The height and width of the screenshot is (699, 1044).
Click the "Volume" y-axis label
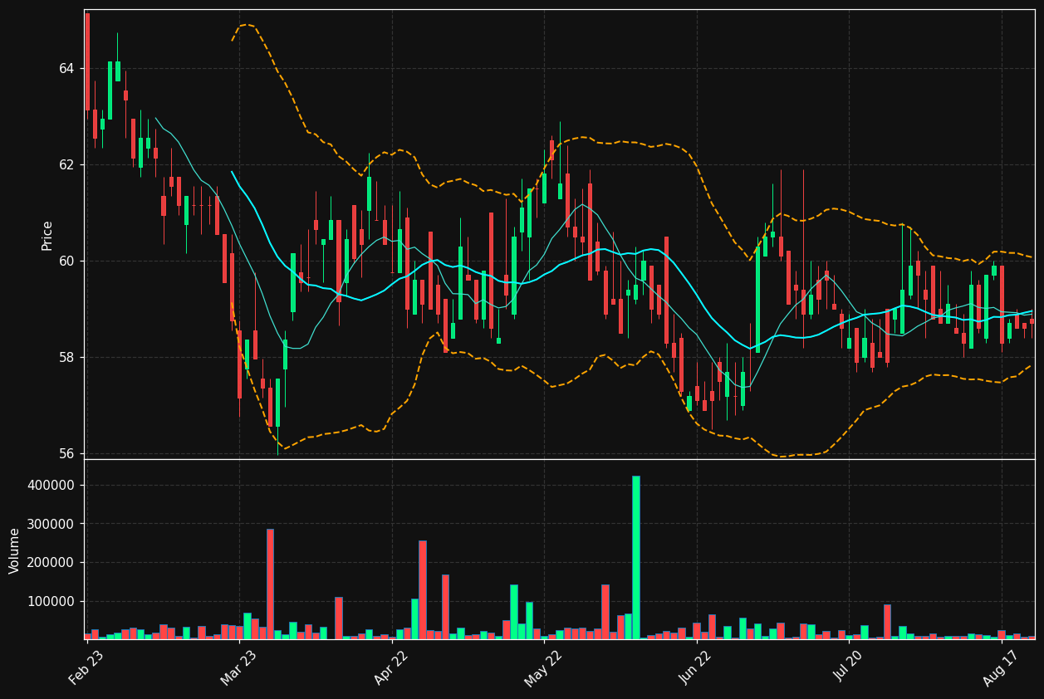click(x=15, y=550)
